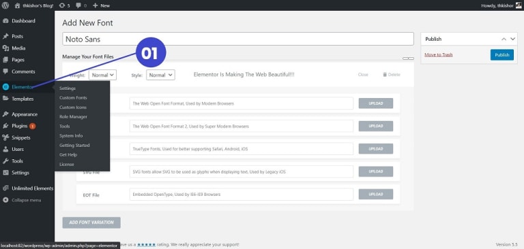Open Settings in Elementor submenu
Image resolution: width=524 pixels, height=249 pixels.
point(68,88)
